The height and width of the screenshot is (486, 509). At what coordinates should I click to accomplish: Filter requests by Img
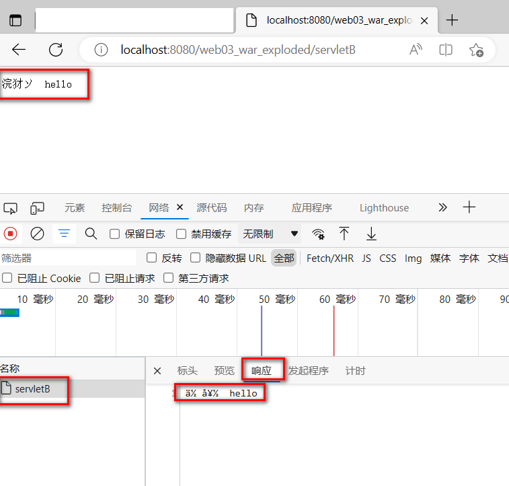point(414,258)
